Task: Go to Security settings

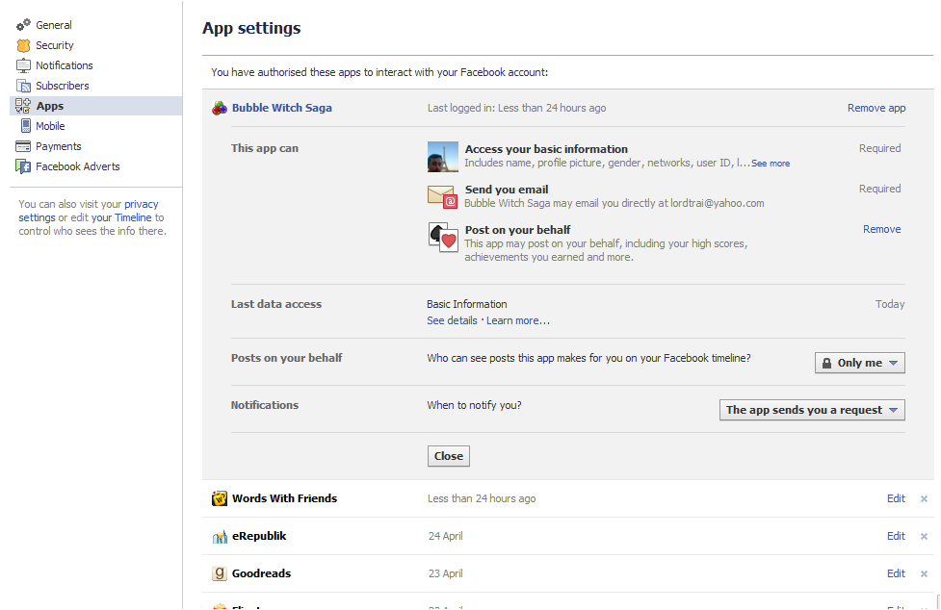Action: [x=55, y=45]
